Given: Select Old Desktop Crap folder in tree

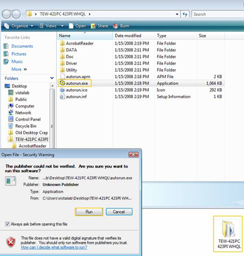Looking at the screenshot, I should point(32,133).
